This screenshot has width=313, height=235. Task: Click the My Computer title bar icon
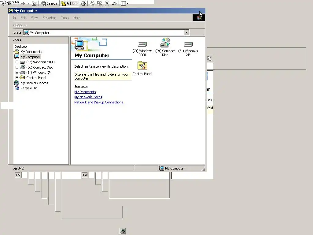click(x=11, y=11)
